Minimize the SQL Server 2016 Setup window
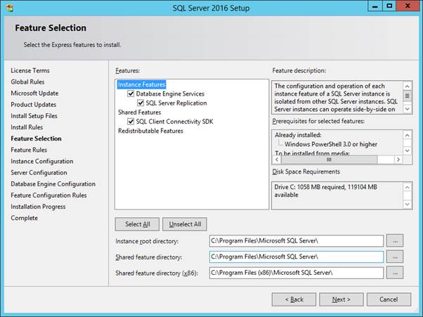This screenshot has height=317, width=423. [375, 6]
